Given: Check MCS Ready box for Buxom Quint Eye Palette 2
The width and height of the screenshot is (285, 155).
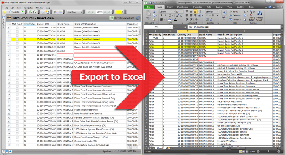Looking at the screenshot, I should [x=17, y=32].
